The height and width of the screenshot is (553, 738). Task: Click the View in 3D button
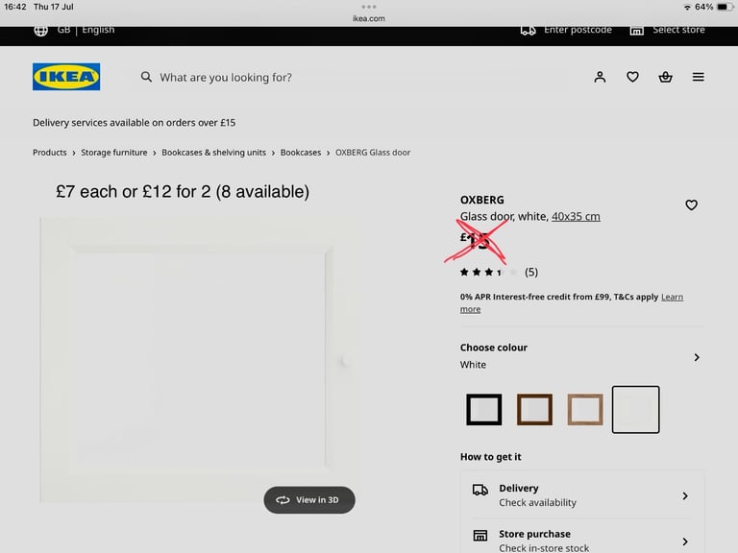[309, 500]
